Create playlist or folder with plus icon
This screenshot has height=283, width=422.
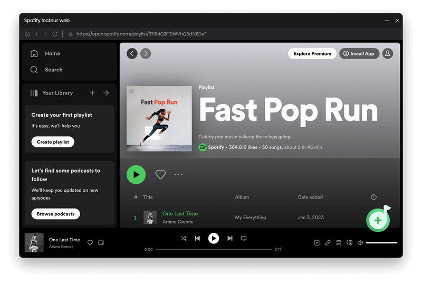click(92, 93)
